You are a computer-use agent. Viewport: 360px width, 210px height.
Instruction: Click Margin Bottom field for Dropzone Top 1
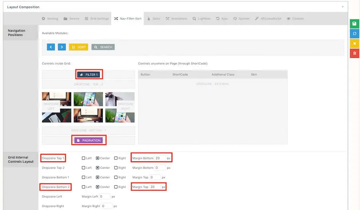tap(160, 158)
